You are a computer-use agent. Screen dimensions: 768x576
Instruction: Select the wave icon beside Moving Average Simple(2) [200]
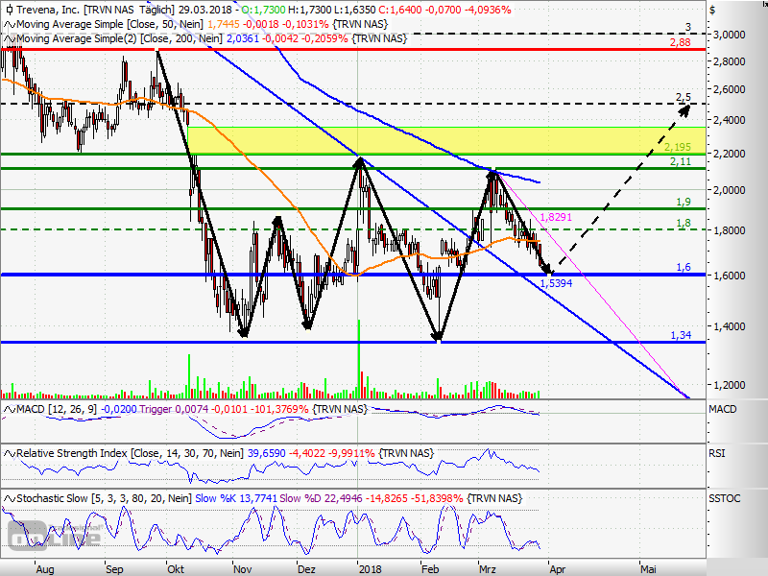(10, 39)
